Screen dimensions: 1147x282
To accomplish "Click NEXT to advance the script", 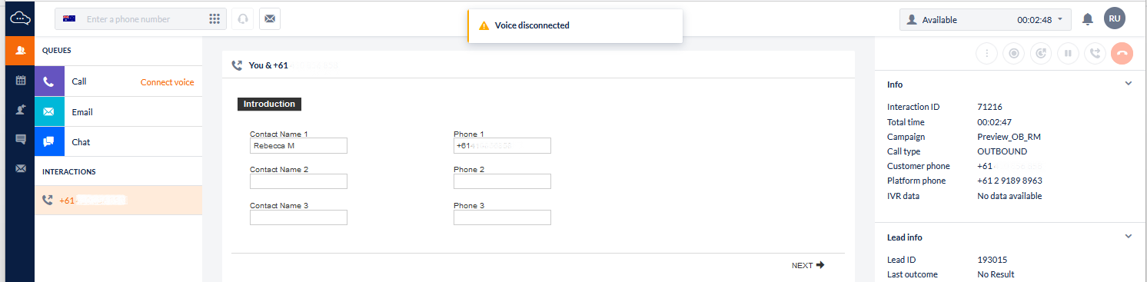I will pyautogui.click(x=808, y=265).
